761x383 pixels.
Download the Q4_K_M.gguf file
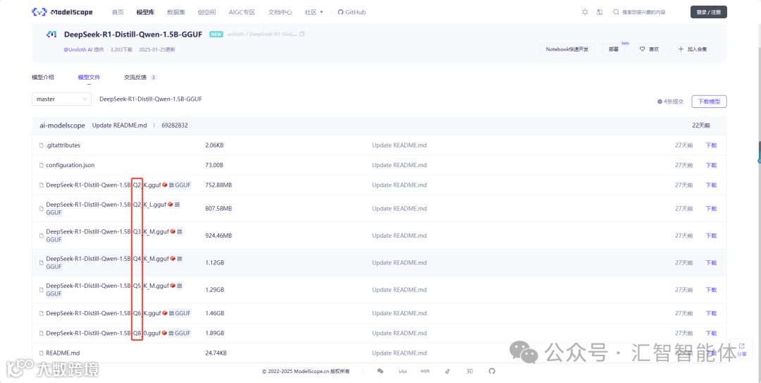[711, 263]
